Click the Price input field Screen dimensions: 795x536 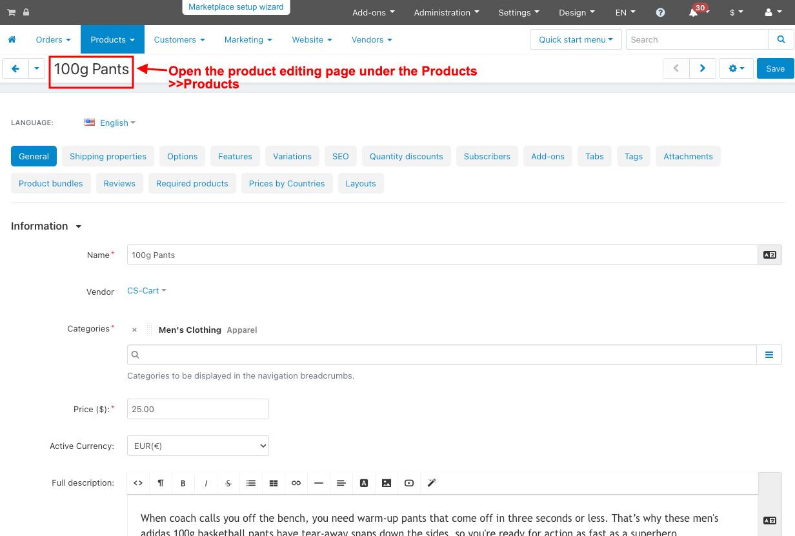pyautogui.click(x=197, y=409)
